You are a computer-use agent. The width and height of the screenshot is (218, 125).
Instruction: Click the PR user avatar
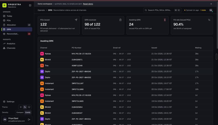pos(5,119)
